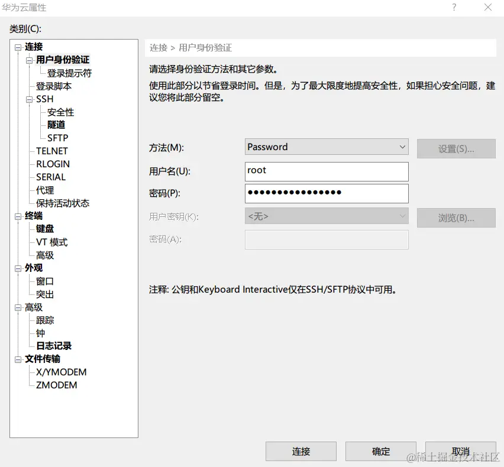Image resolution: width=504 pixels, height=467 pixels.
Task: Open the ZMODEM file transfer settings
Action: point(57,385)
